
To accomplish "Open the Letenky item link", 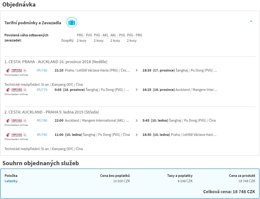I will [11, 181].
